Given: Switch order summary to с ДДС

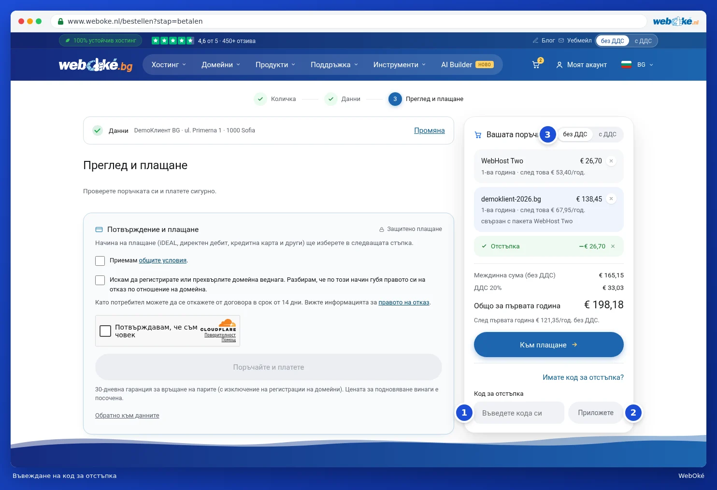Looking at the screenshot, I should point(607,134).
